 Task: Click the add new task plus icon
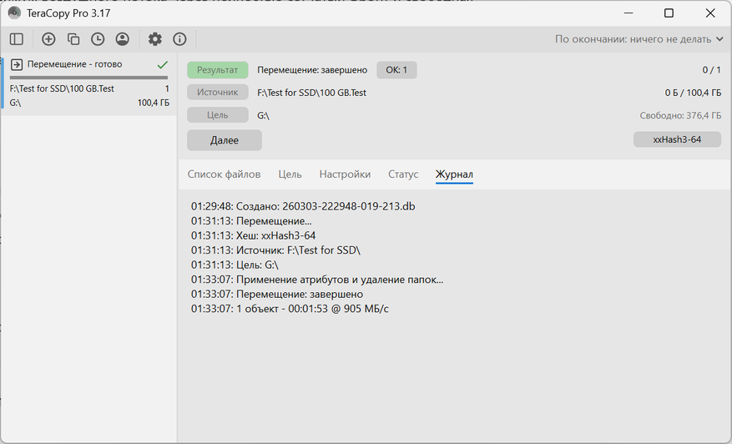(x=48, y=39)
